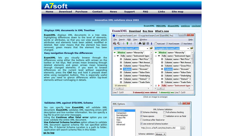This screenshot has height=136, width=243.
Task: Open the Schema validation Always dropdown
Action: click(x=160, y=134)
